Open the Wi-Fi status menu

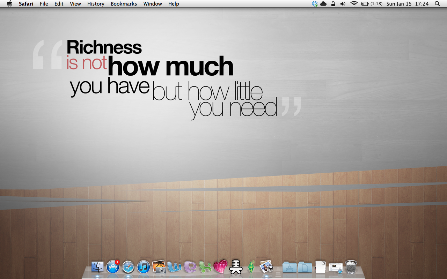coord(354,4)
